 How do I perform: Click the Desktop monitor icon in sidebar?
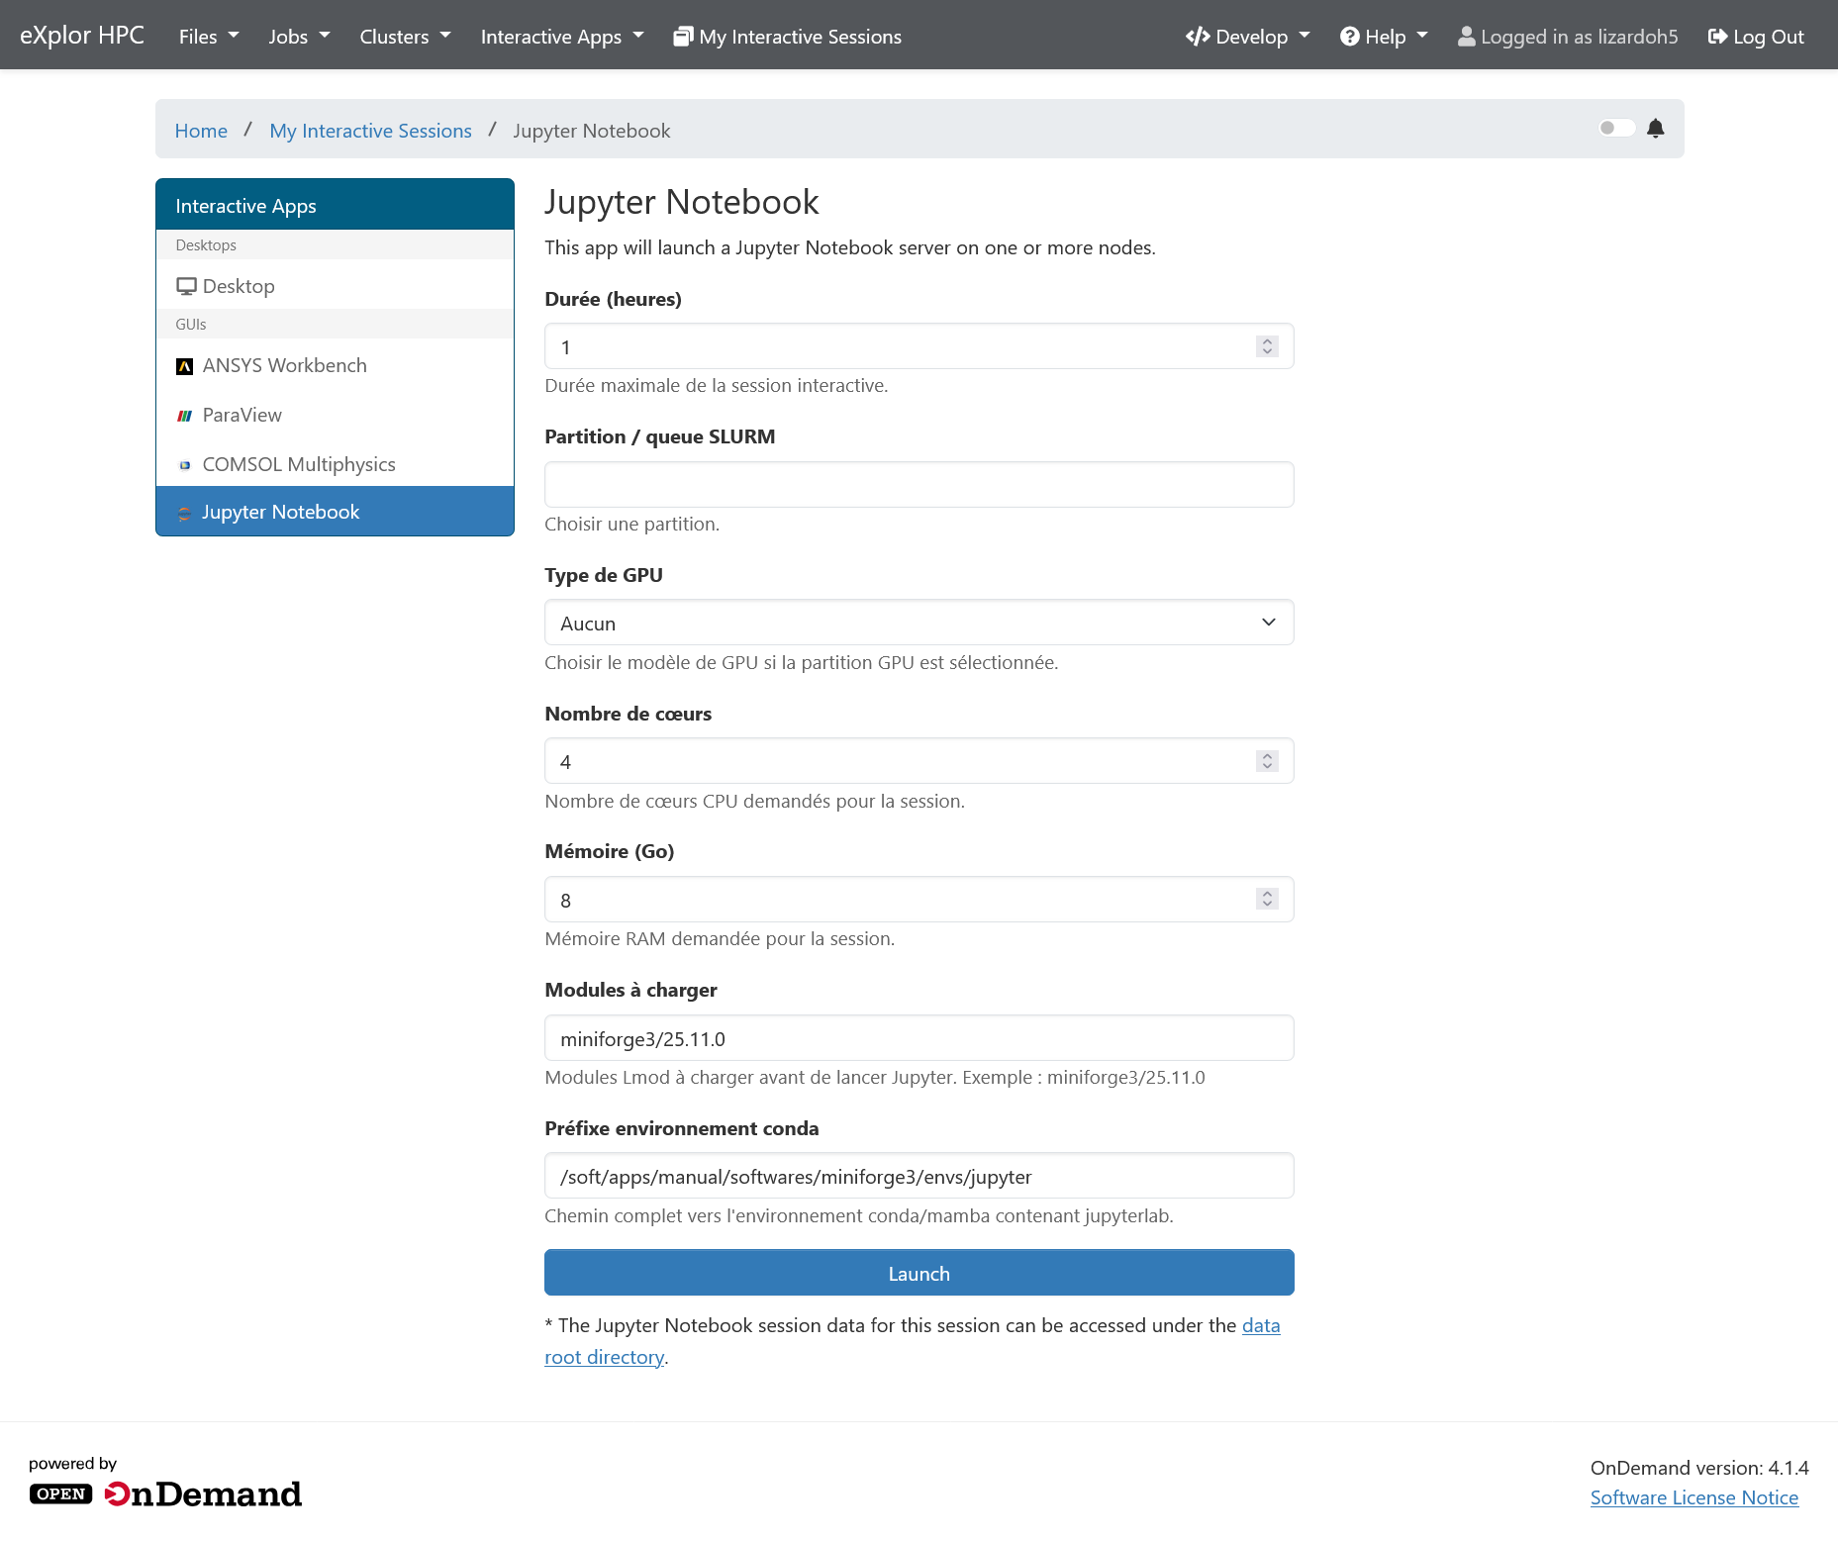click(x=186, y=286)
